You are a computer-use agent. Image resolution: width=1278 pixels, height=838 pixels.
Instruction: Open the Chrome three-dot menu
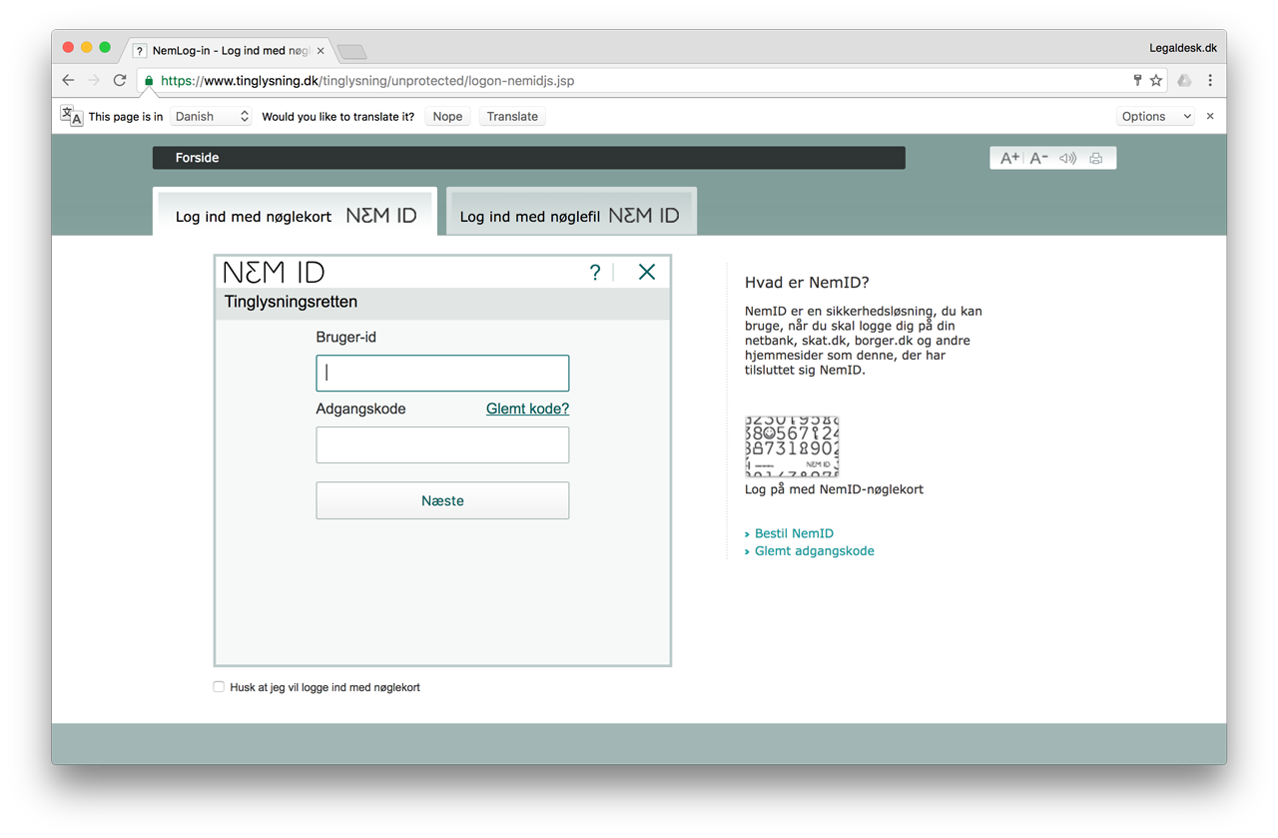1210,80
